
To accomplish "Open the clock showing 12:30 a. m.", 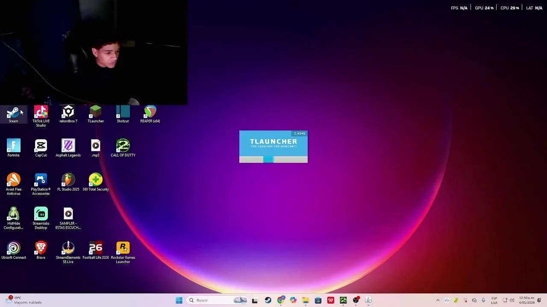I will pyautogui.click(x=526, y=300).
